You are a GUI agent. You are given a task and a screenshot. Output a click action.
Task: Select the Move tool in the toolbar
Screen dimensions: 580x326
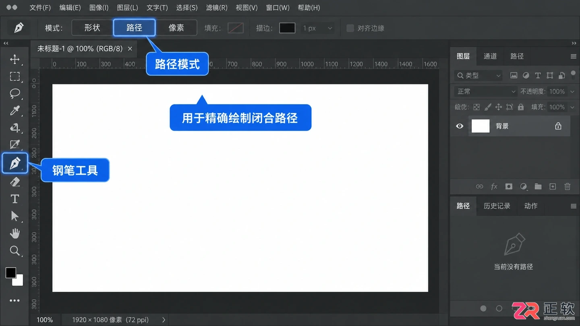pyautogui.click(x=15, y=60)
